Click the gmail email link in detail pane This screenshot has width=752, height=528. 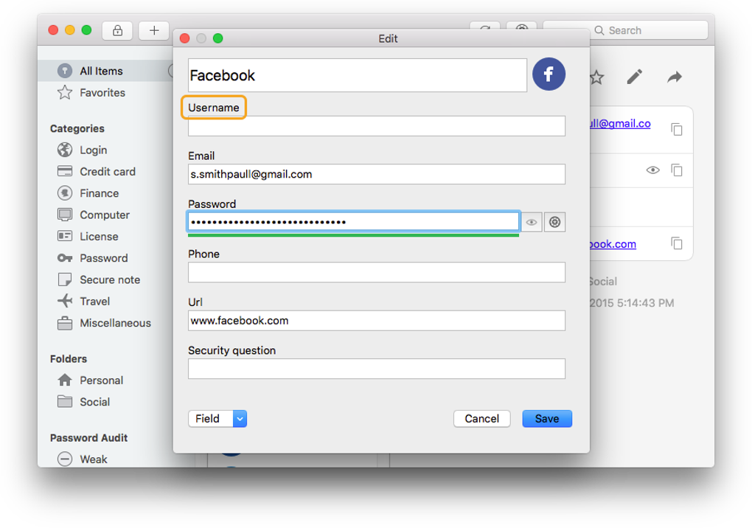coord(619,124)
